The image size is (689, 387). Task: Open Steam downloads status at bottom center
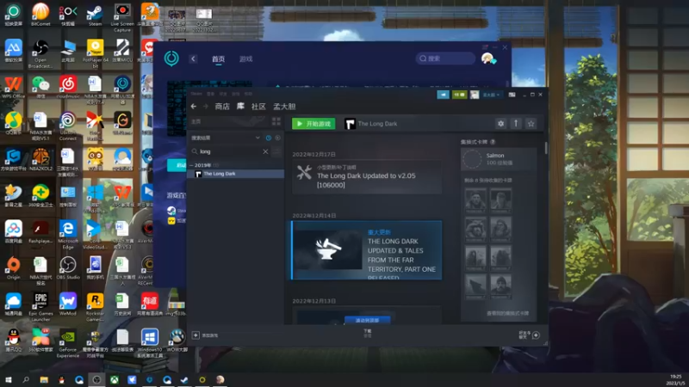click(x=368, y=334)
